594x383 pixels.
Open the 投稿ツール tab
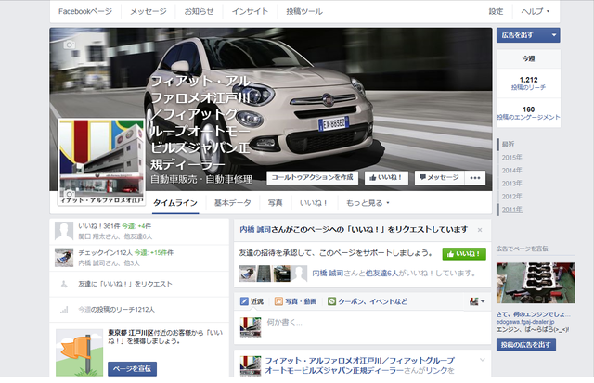point(304,12)
